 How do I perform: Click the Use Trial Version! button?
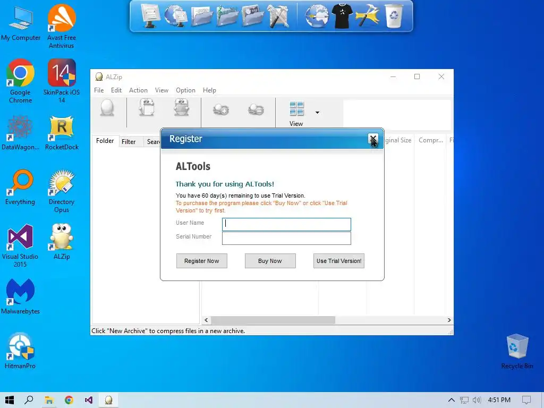(338, 261)
